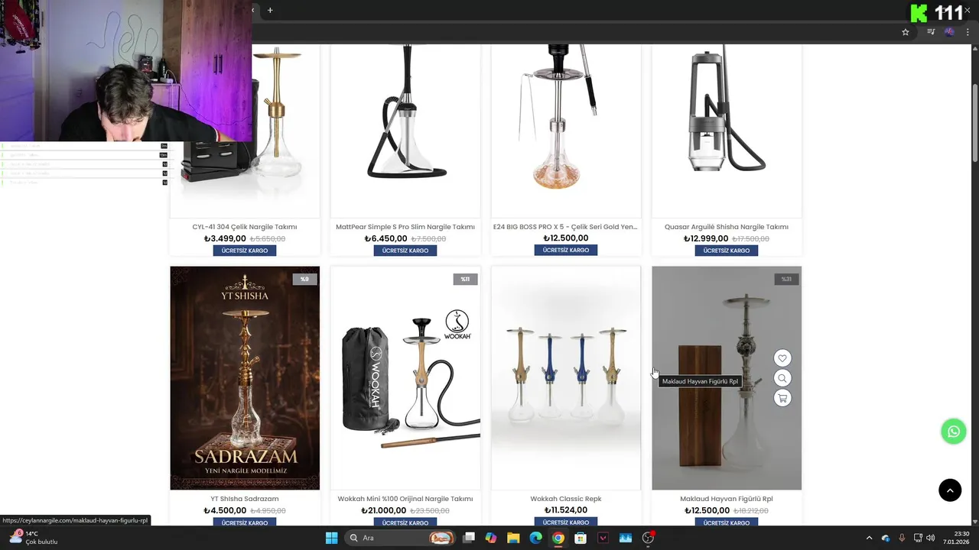Click the ₺3.499,00 price text
This screenshot has height=550, width=979.
[225, 239]
